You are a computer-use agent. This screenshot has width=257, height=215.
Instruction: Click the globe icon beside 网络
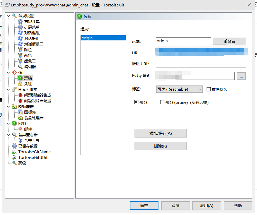[14, 123]
